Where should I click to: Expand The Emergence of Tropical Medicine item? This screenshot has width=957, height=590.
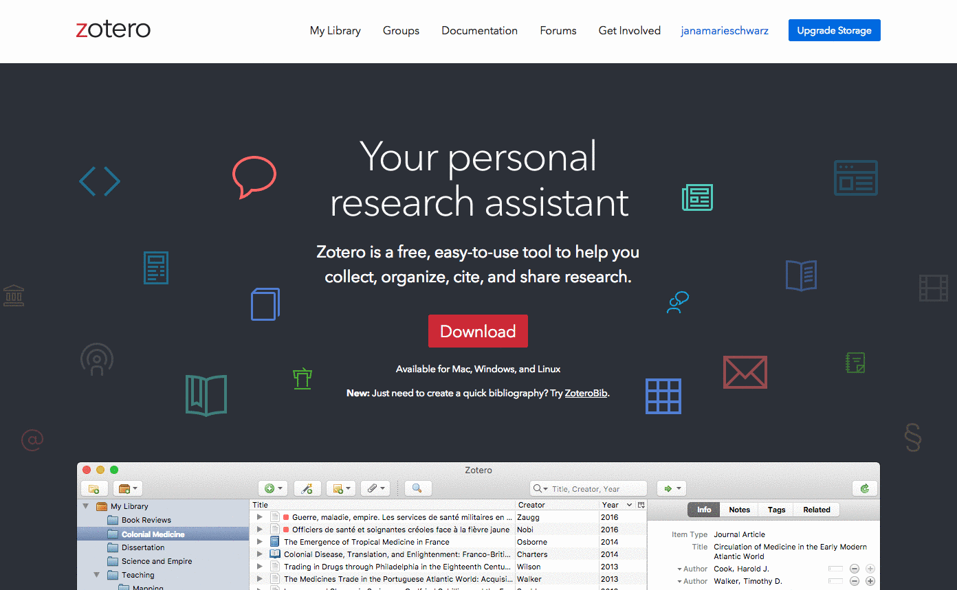[x=260, y=542]
